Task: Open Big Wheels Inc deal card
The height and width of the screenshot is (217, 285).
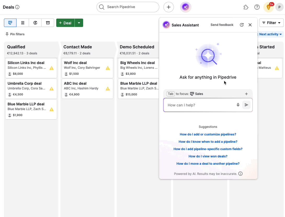Action: pyautogui.click(x=139, y=68)
